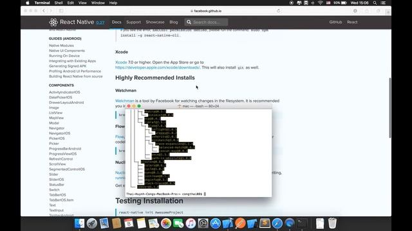Open Finder from the Dock
The image size is (412, 231).
pyautogui.click(x=79, y=223)
